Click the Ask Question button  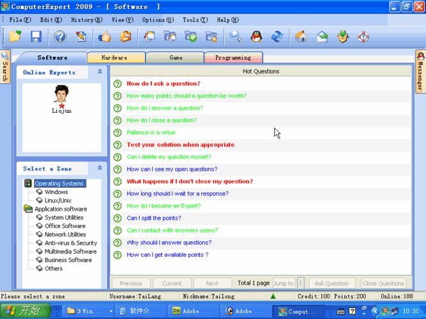332,283
